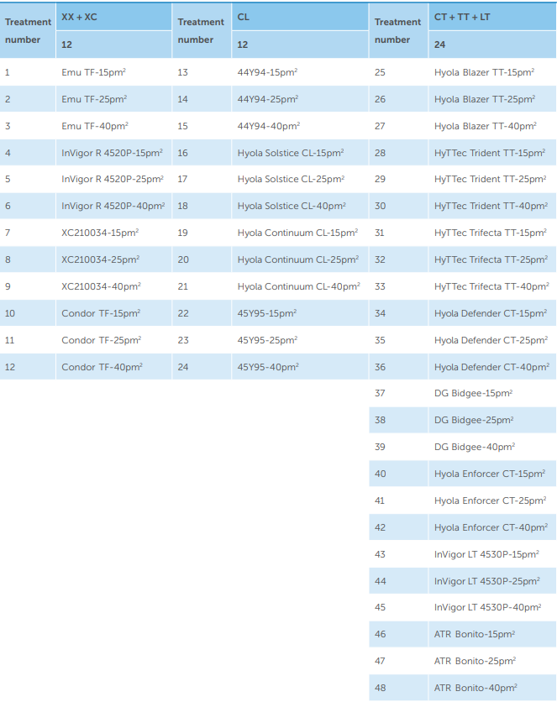Click the 'CT + TT + LT' column header

[x=492, y=17]
